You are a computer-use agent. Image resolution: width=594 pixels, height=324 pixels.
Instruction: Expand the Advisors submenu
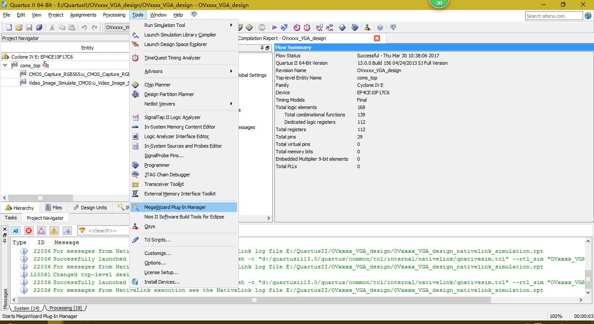[184, 71]
